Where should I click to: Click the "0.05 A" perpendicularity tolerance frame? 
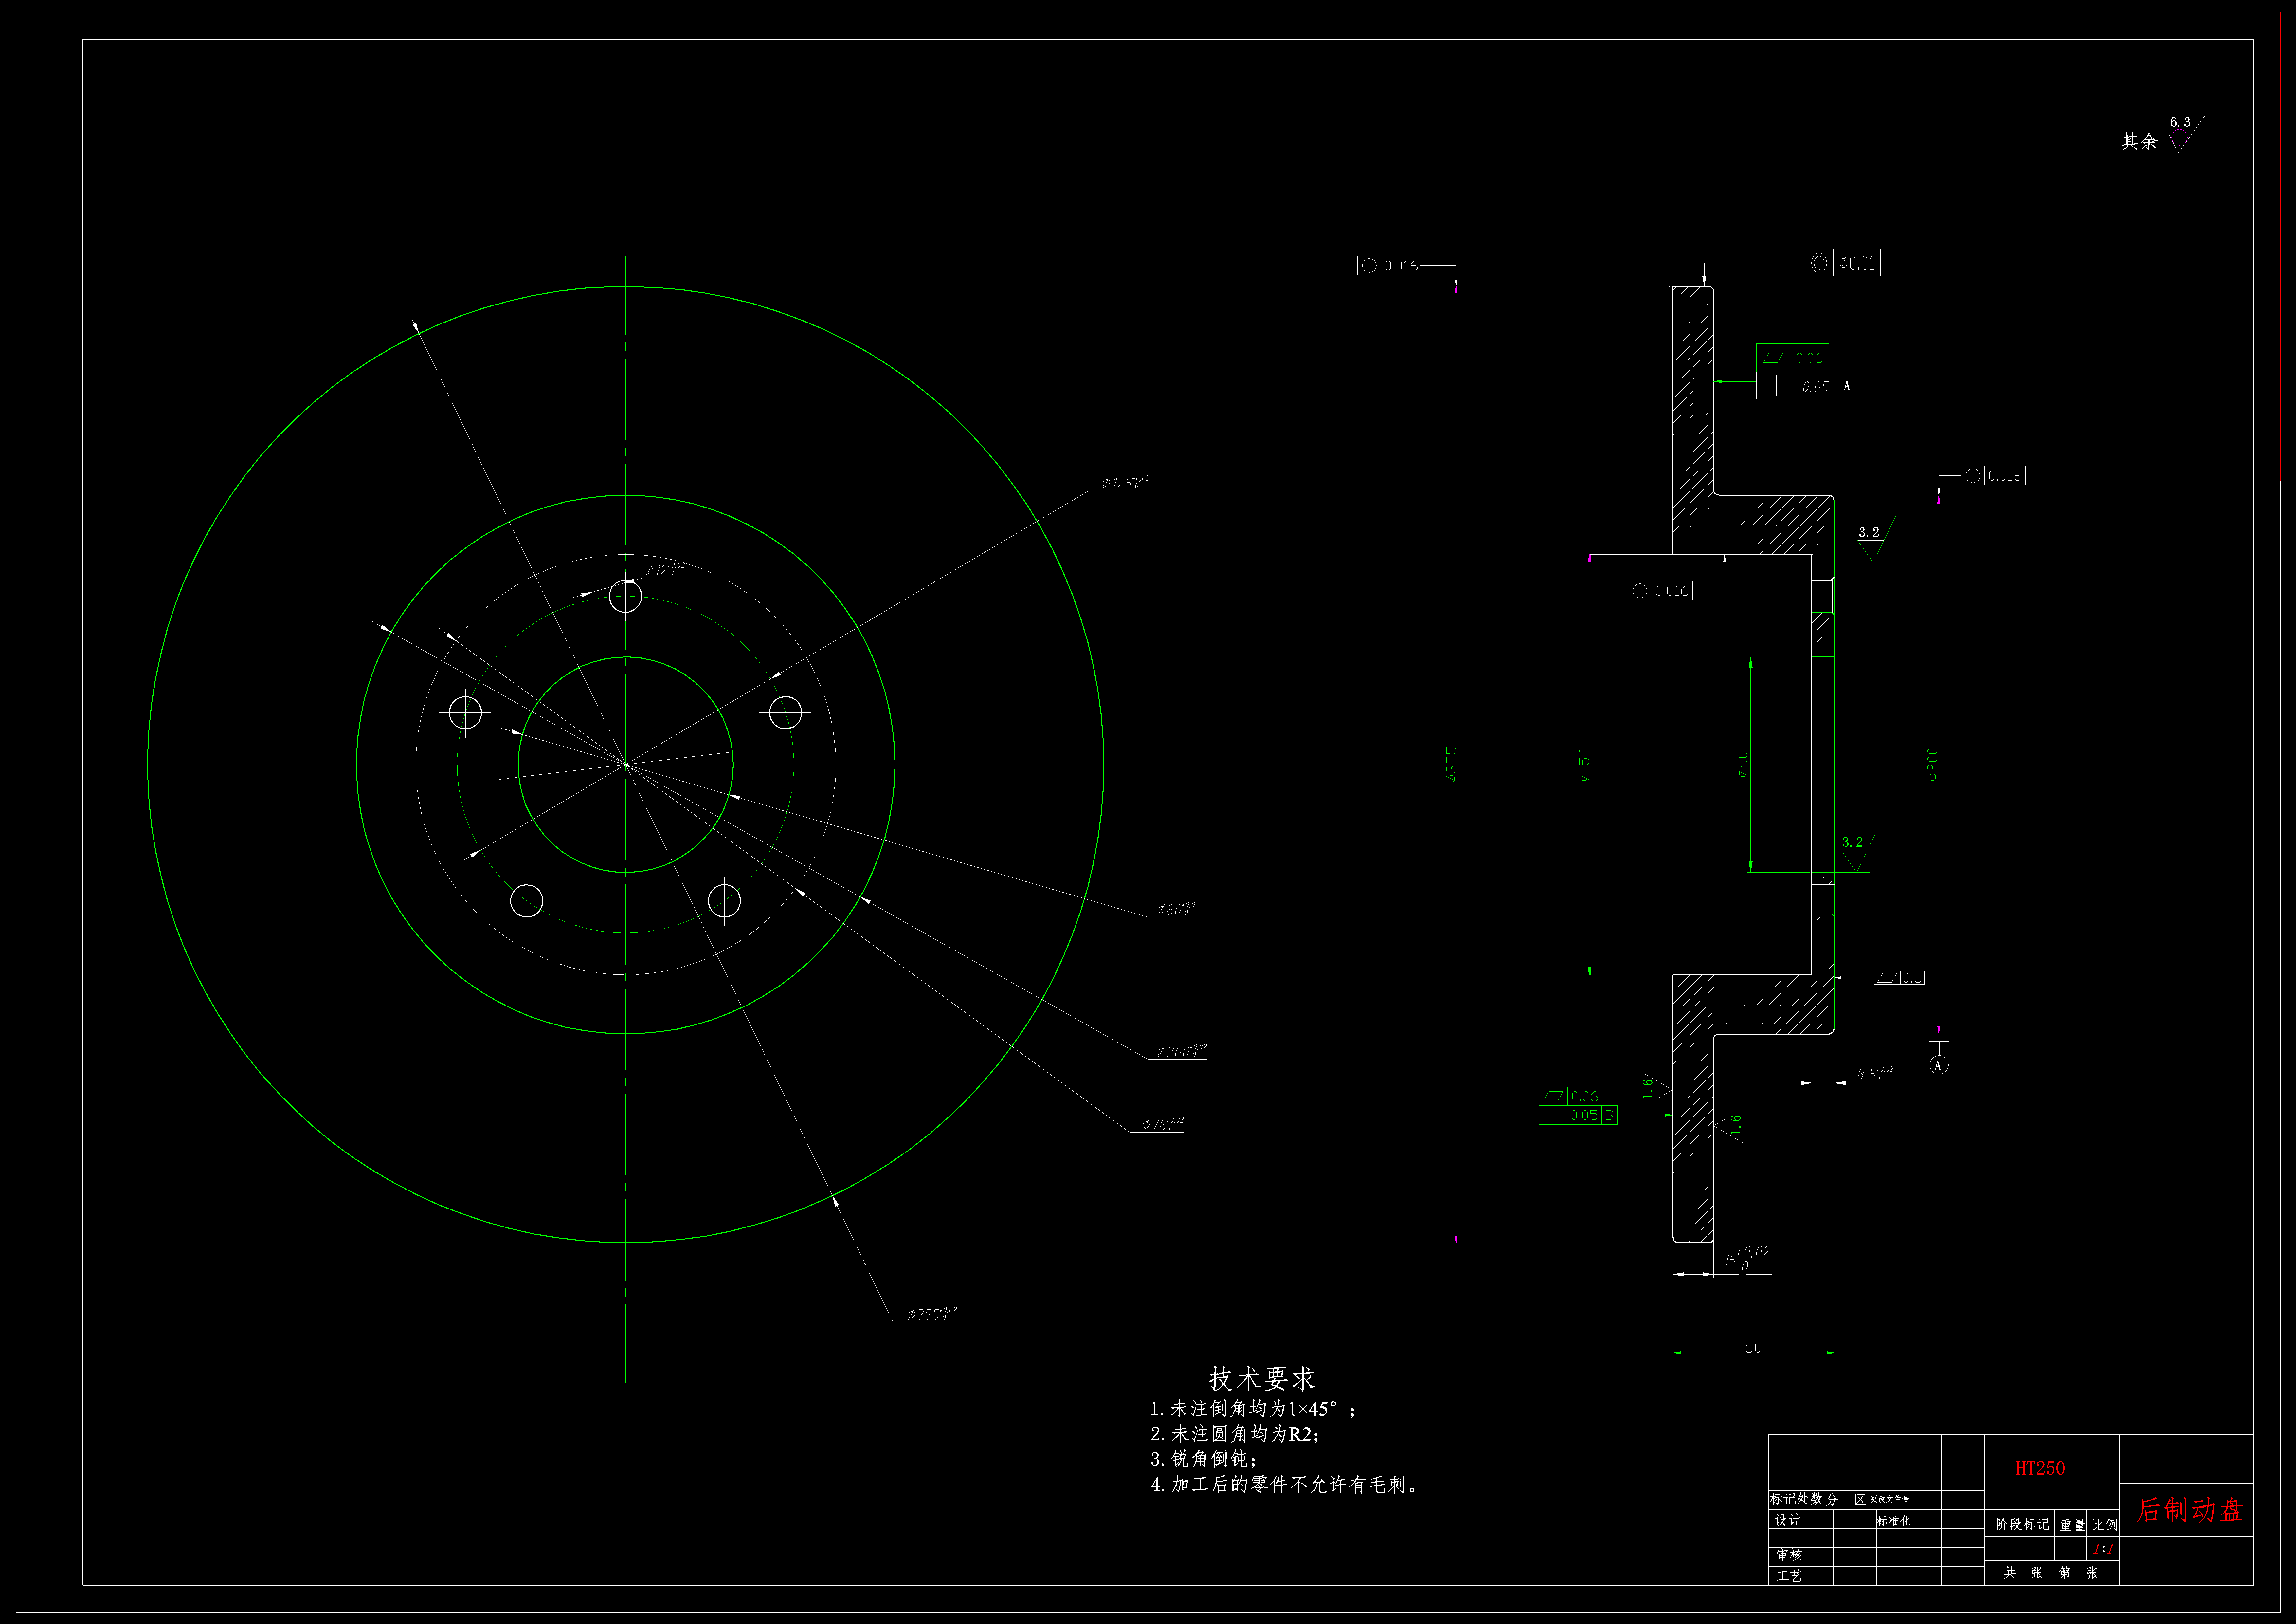(1807, 386)
